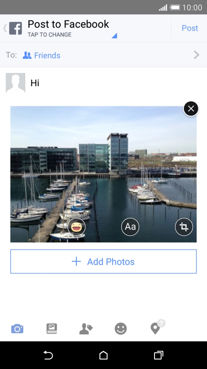Expand the Friends audience options chevron
The image size is (207, 369).
196,55
